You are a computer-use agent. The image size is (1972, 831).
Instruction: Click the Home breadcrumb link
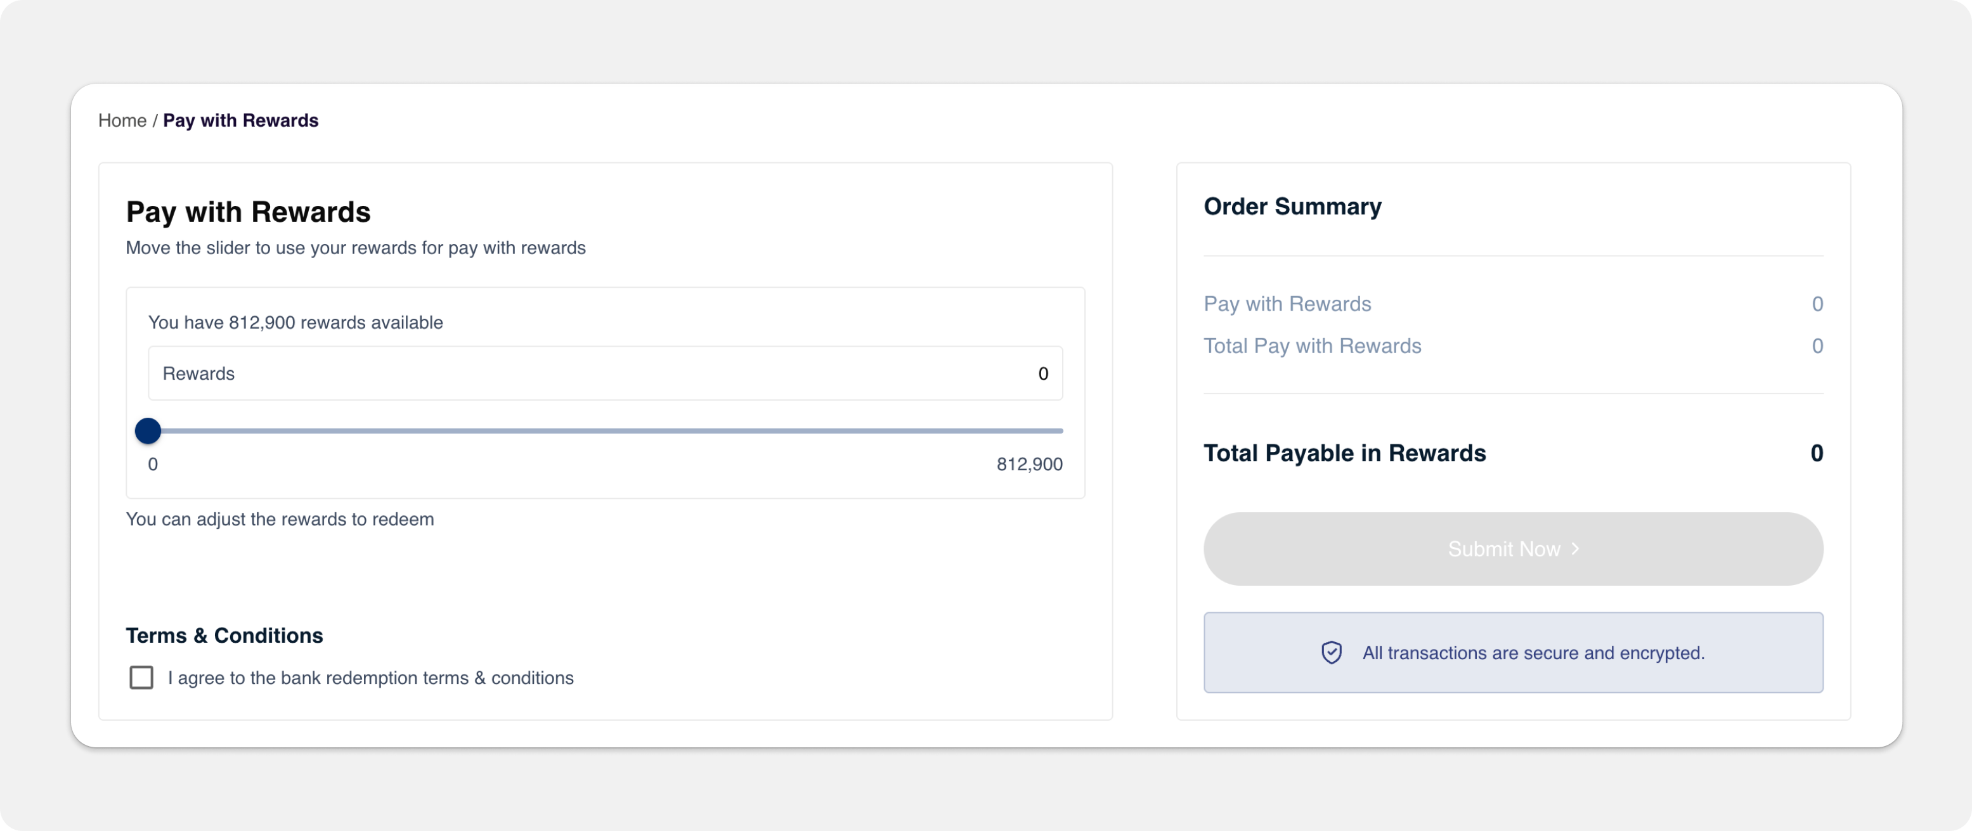pos(122,121)
